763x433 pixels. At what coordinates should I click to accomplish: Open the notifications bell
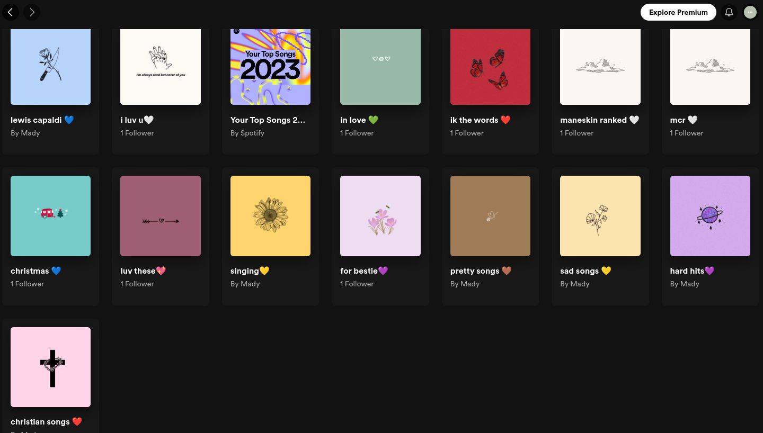tap(729, 12)
